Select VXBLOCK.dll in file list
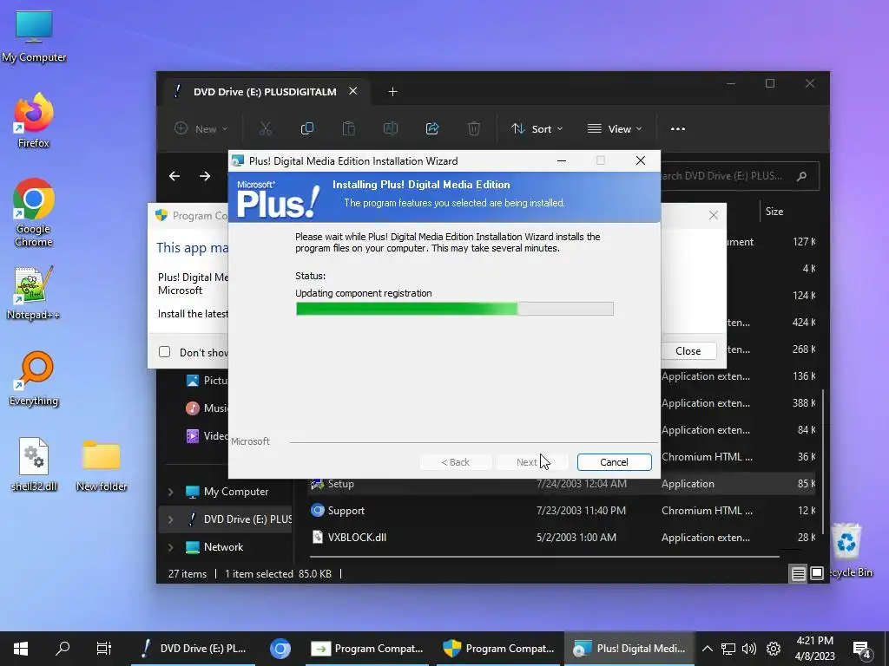 [x=562, y=538]
